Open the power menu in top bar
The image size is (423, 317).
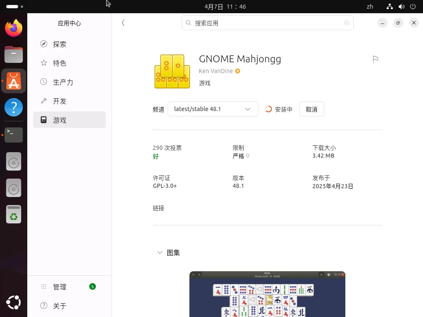point(413,7)
